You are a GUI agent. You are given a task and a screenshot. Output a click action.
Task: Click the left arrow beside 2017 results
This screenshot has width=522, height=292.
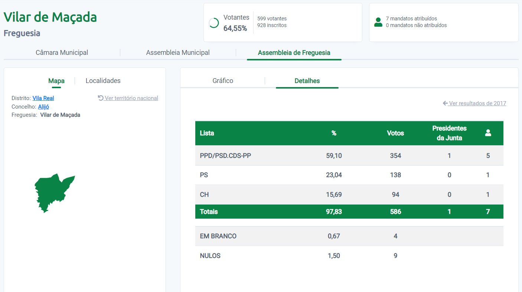point(445,103)
